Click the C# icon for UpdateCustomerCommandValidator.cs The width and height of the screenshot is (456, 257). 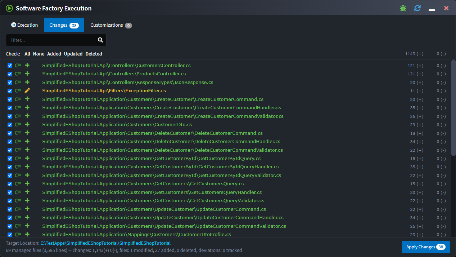click(18, 226)
